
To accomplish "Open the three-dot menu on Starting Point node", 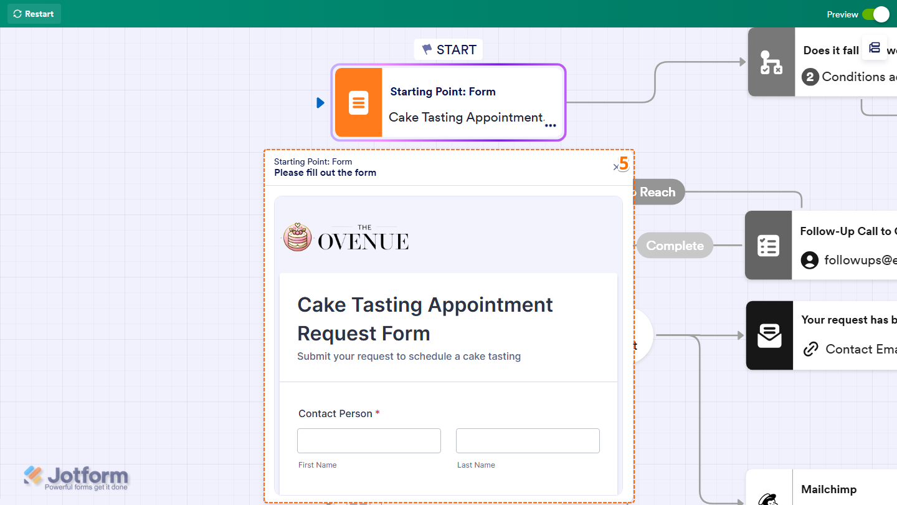I will (551, 125).
